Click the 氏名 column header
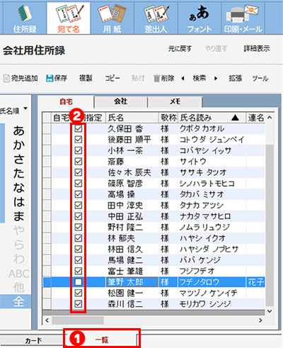The width and height of the screenshot is (283, 348). click(x=132, y=118)
